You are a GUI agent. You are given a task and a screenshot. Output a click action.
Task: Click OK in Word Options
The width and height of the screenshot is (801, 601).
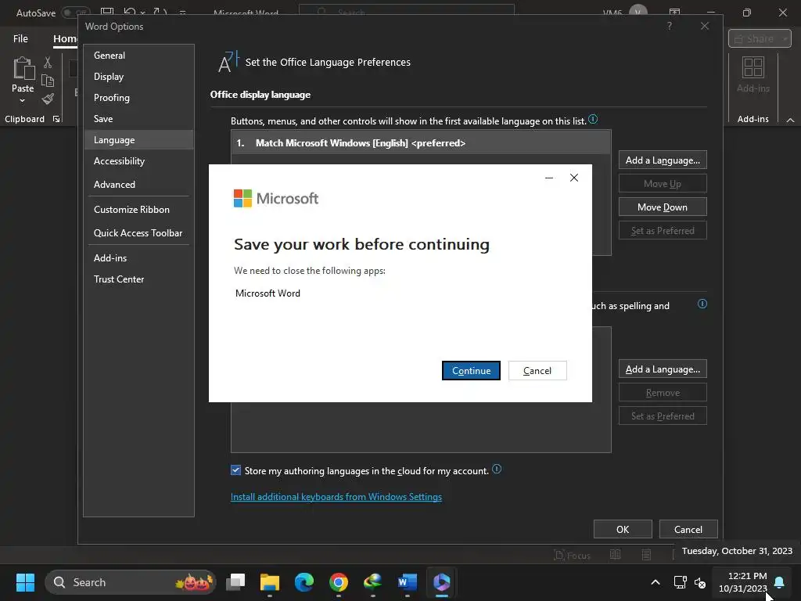coord(622,530)
